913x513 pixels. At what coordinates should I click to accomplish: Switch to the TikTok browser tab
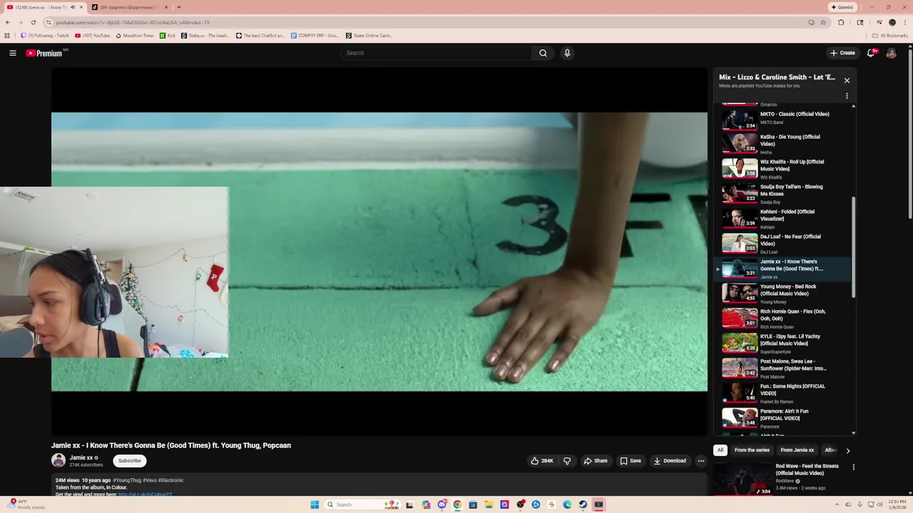coord(129,7)
